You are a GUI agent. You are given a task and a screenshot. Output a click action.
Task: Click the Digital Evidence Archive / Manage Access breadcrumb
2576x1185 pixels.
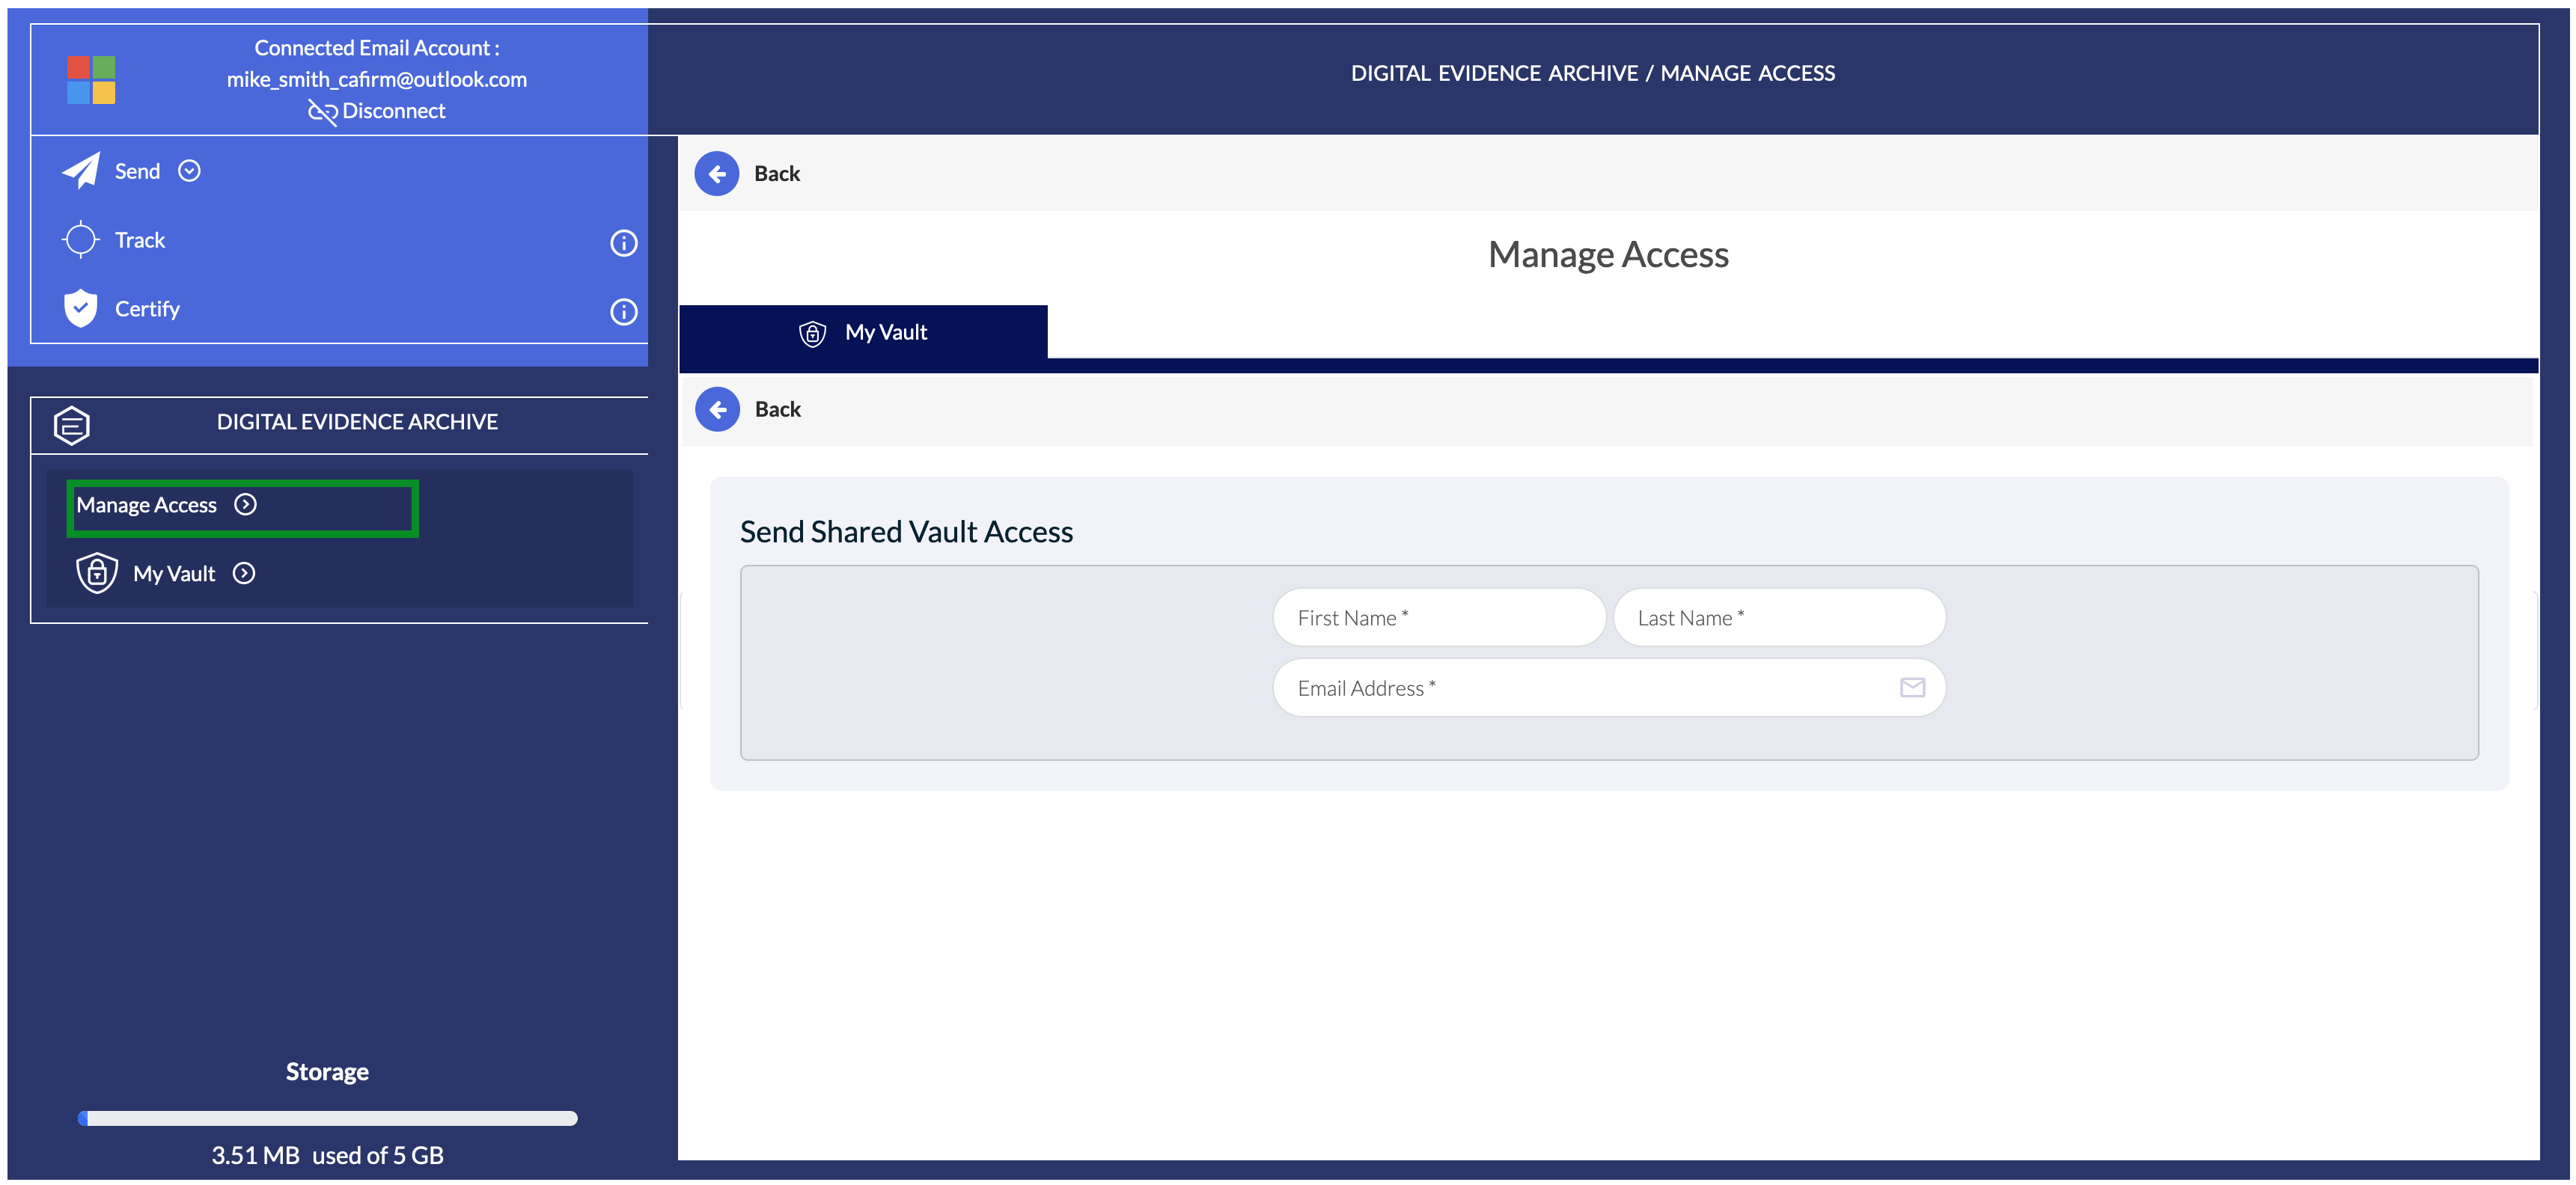(x=1593, y=73)
